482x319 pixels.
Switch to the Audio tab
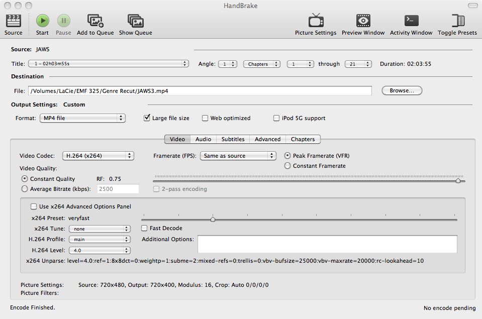[x=203, y=139]
